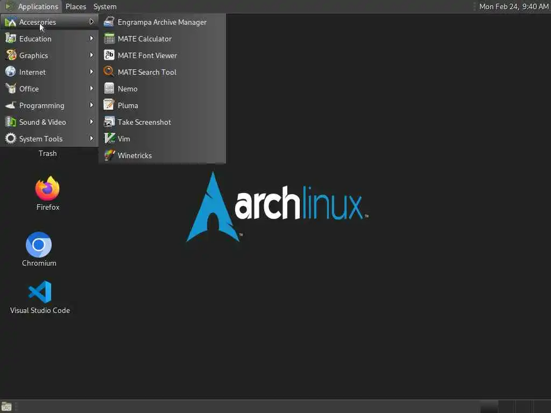The height and width of the screenshot is (413, 551).
Task: Start MATE Search Tool
Action: click(162, 72)
